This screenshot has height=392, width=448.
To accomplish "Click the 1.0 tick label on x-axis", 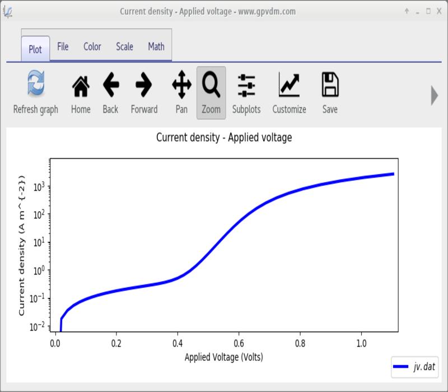I will [x=361, y=343].
